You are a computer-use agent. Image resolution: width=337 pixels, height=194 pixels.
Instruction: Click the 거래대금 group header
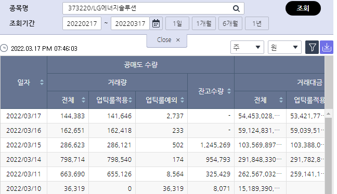(x=310, y=82)
